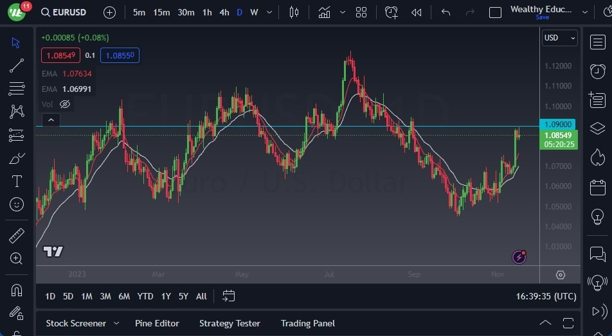The width and height of the screenshot is (612, 336).
Task: Open the forecasting and measurement tools
Action: pyautogui.click(x=17, y=135)
